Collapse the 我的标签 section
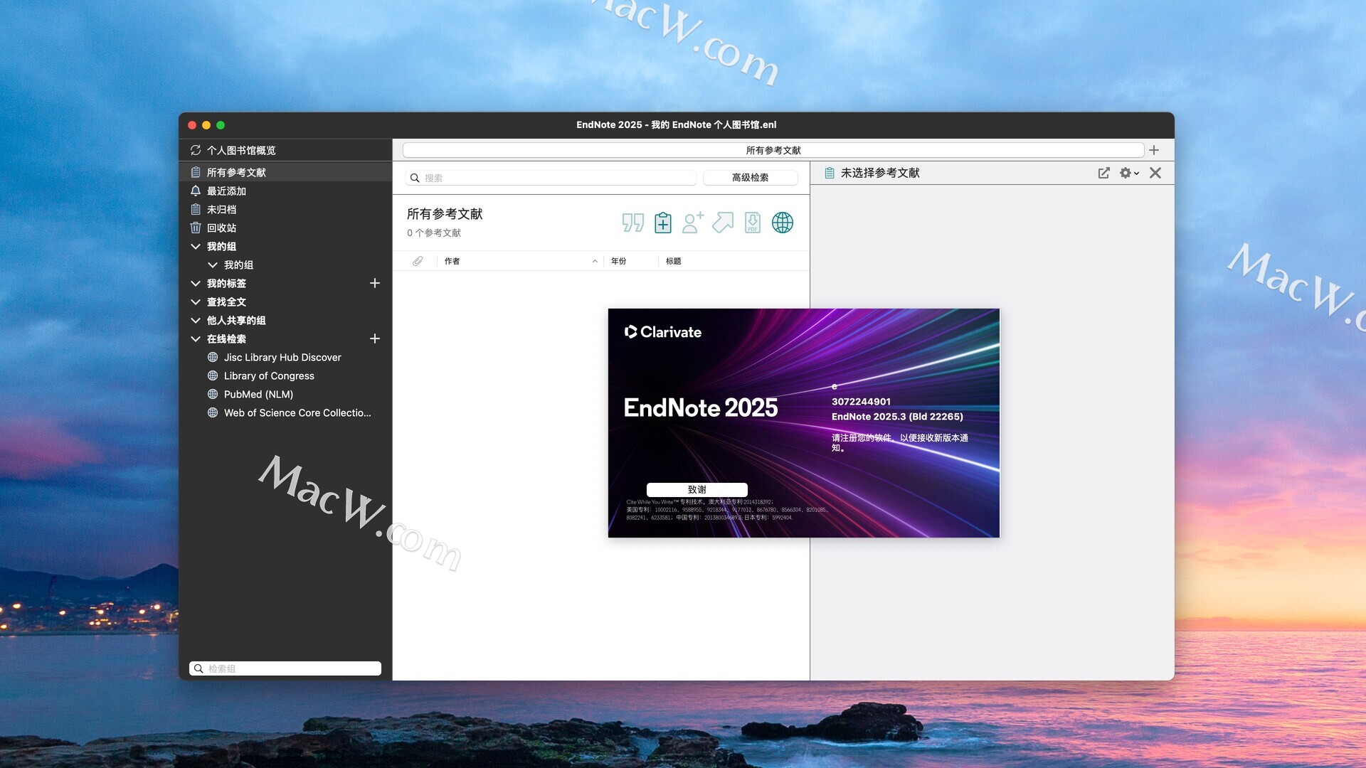Image resolution: width=1366 pixels, height=768 pixels. point(196,283)
